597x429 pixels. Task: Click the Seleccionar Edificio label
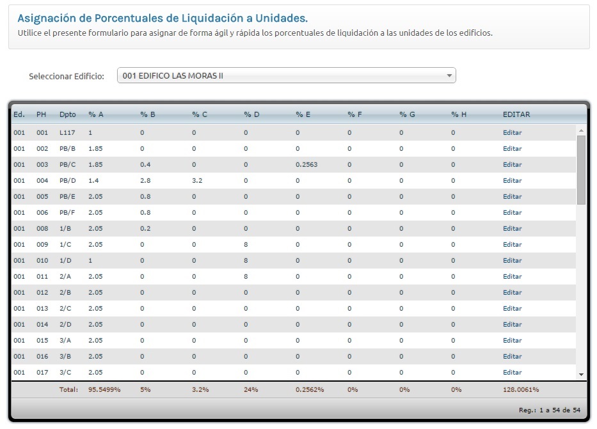tap(67, 76)
